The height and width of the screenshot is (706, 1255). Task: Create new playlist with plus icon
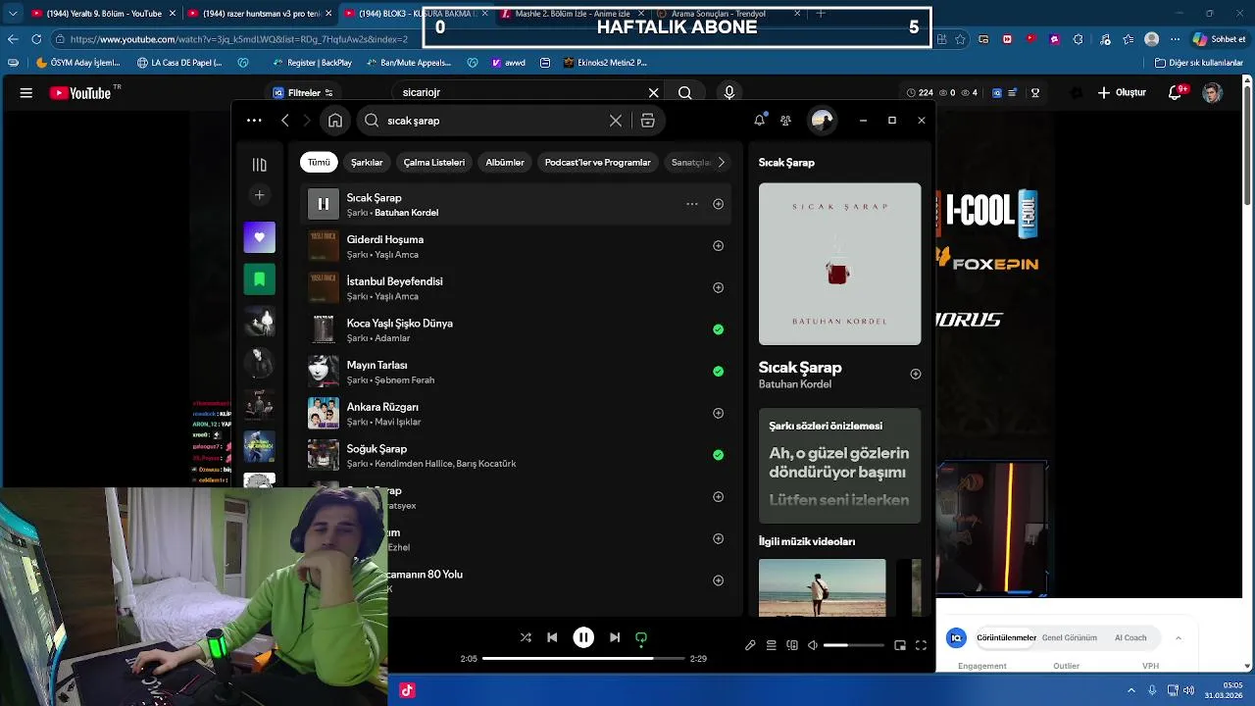259,195
